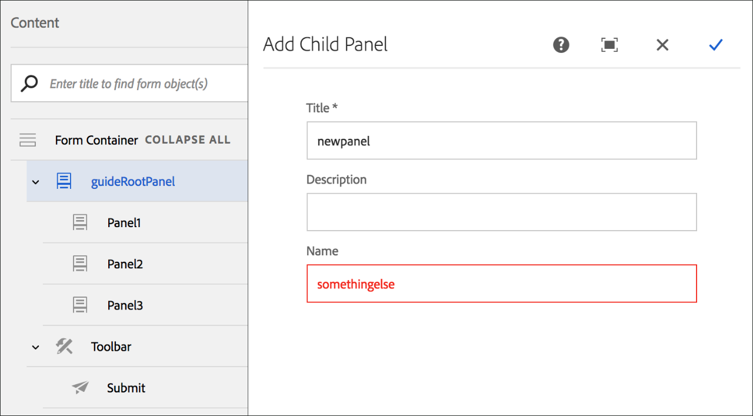This screenshot has width=753, height=416.
Task: Click the Title field containing newpanel
Action: coord(501,141)
